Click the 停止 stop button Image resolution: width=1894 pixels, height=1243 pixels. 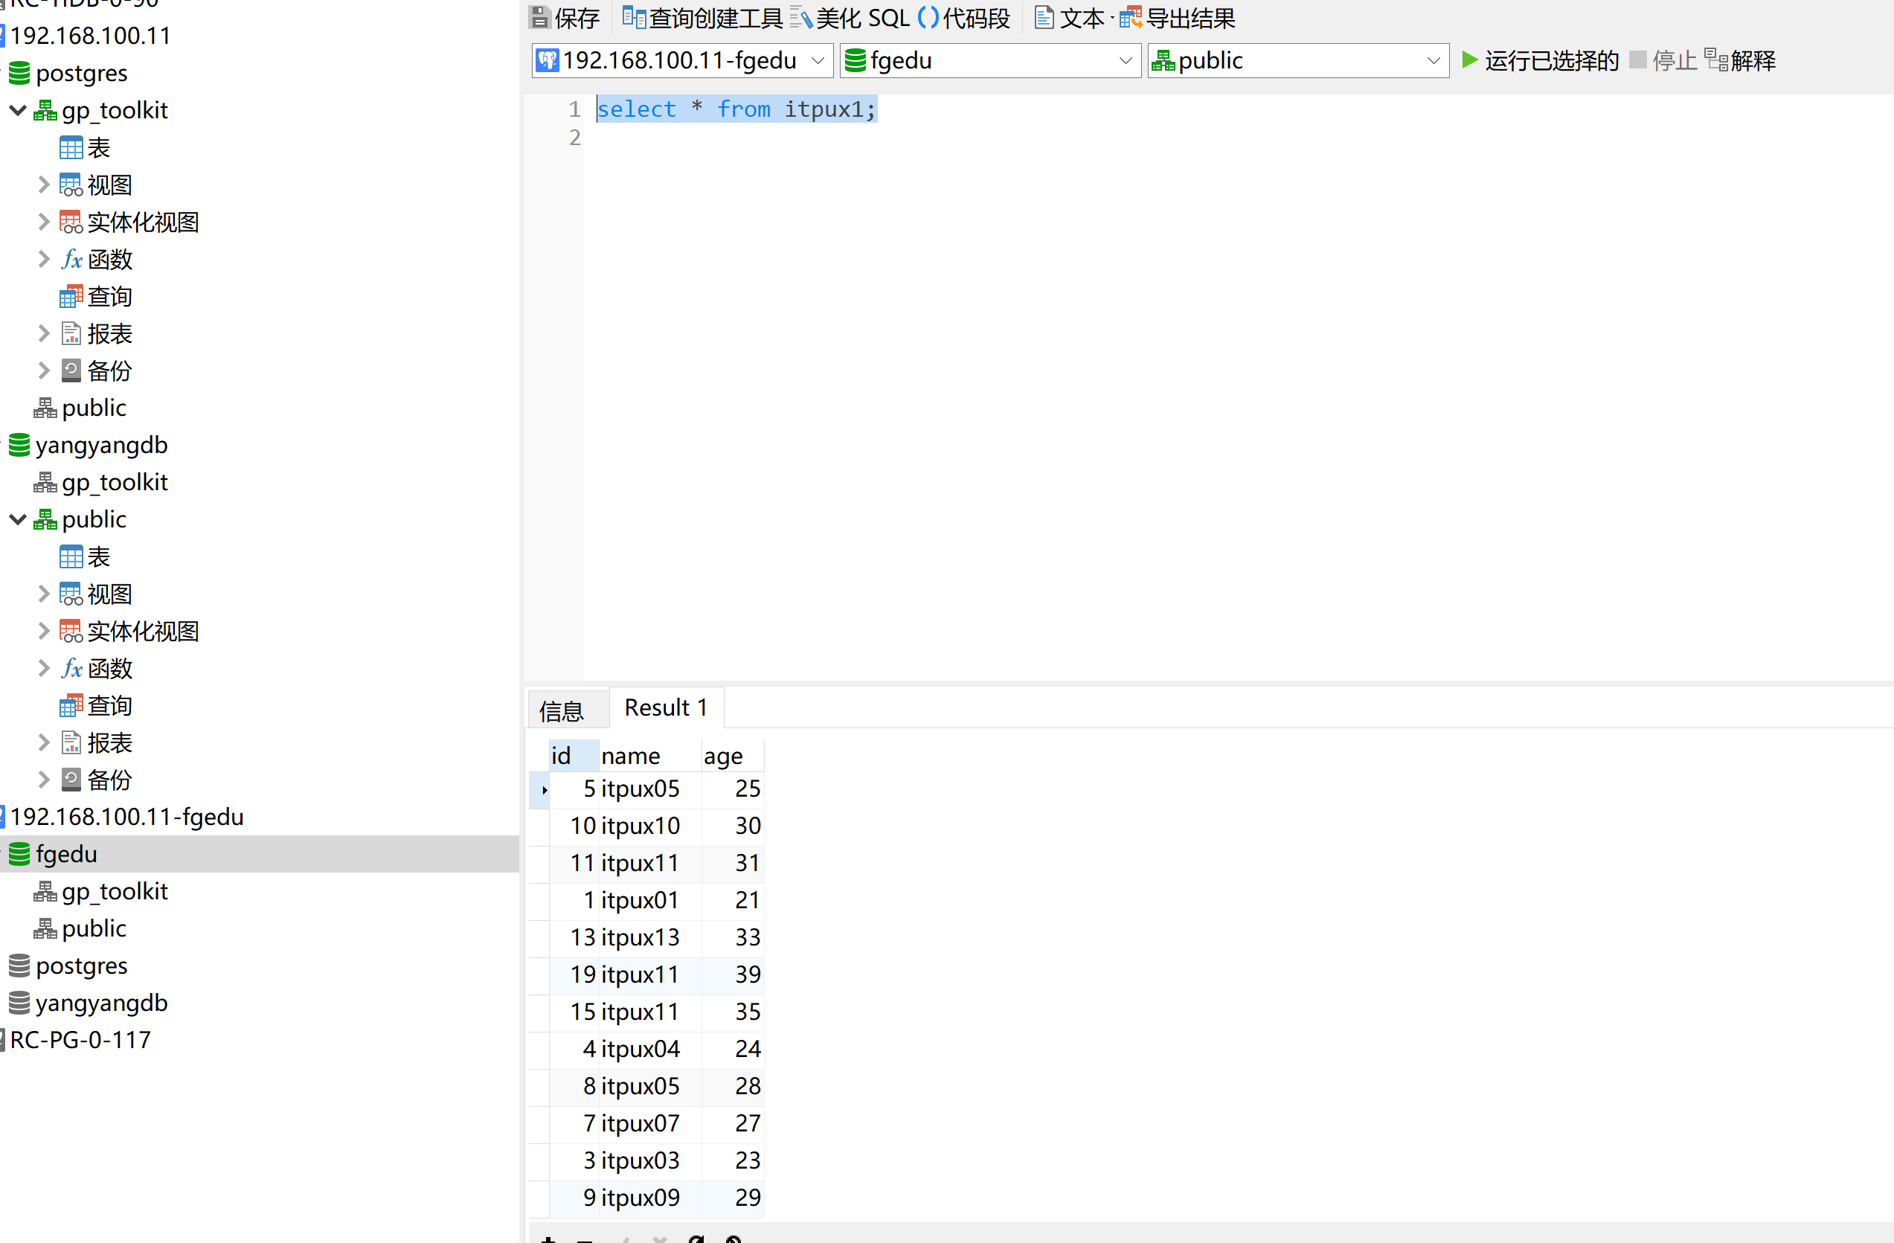(x=1663, y=60)
